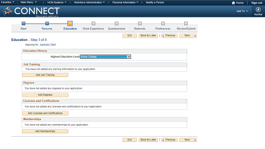Click the bottom Exit button

[130, 140]
